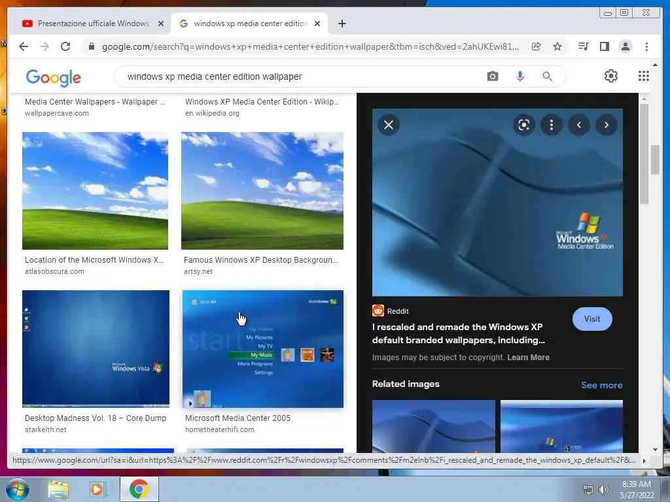The width and height of the screenshot is (670, 502).
Task: Open a new browser tab
Action: (342, 24)
